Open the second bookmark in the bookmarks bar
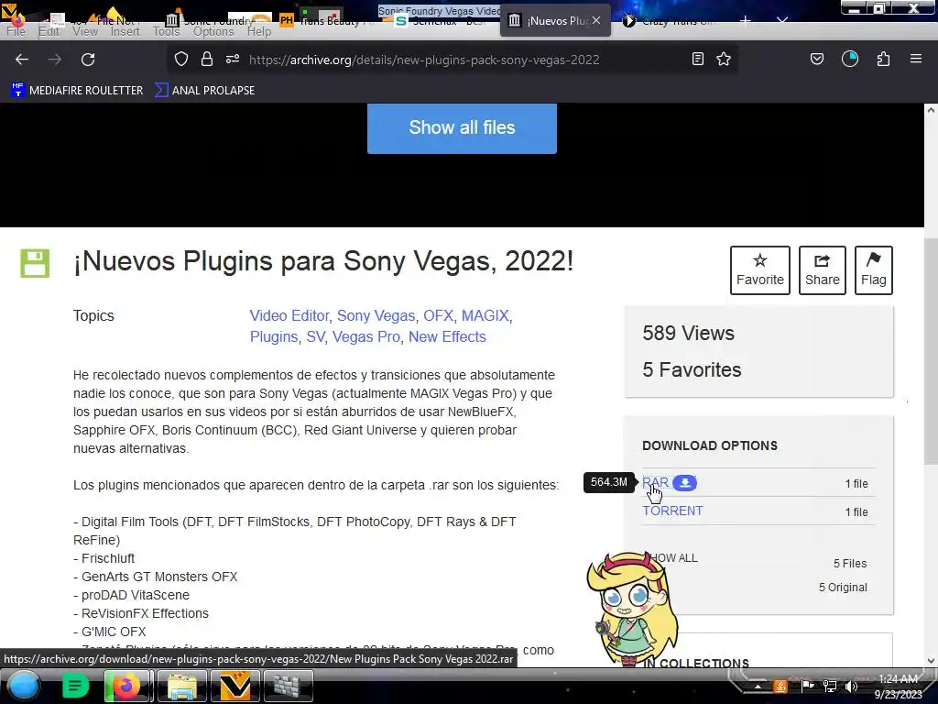The width and height of the screenshot is (938, 704). [204, 91]
